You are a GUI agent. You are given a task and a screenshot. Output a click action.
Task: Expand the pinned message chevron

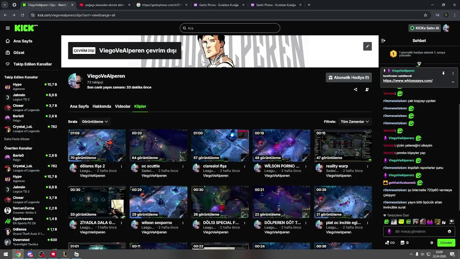tap(453, 82)
